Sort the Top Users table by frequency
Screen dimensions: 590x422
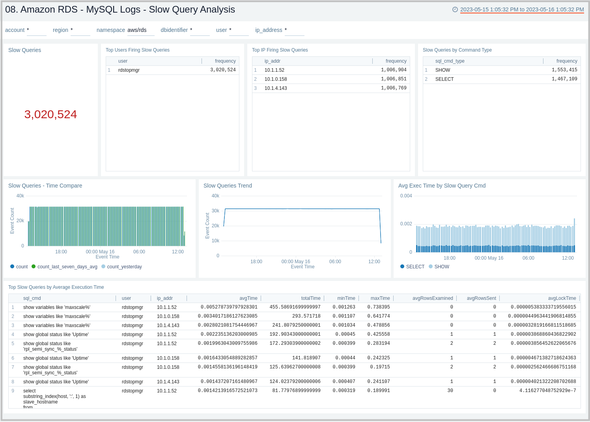tap(225, 61)
